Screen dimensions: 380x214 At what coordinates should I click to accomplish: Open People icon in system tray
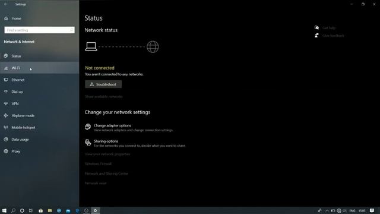click(x=319, y=210)
